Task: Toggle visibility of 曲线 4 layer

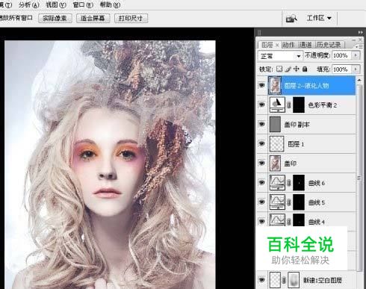Action: tap(261, 221)
